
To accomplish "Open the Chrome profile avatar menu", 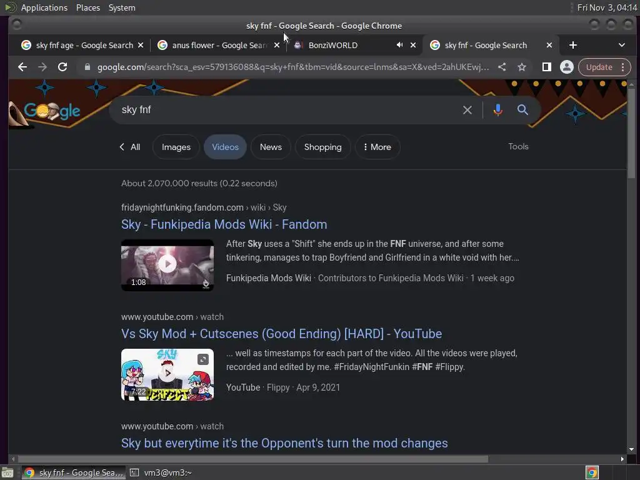I will coord(566,67).
